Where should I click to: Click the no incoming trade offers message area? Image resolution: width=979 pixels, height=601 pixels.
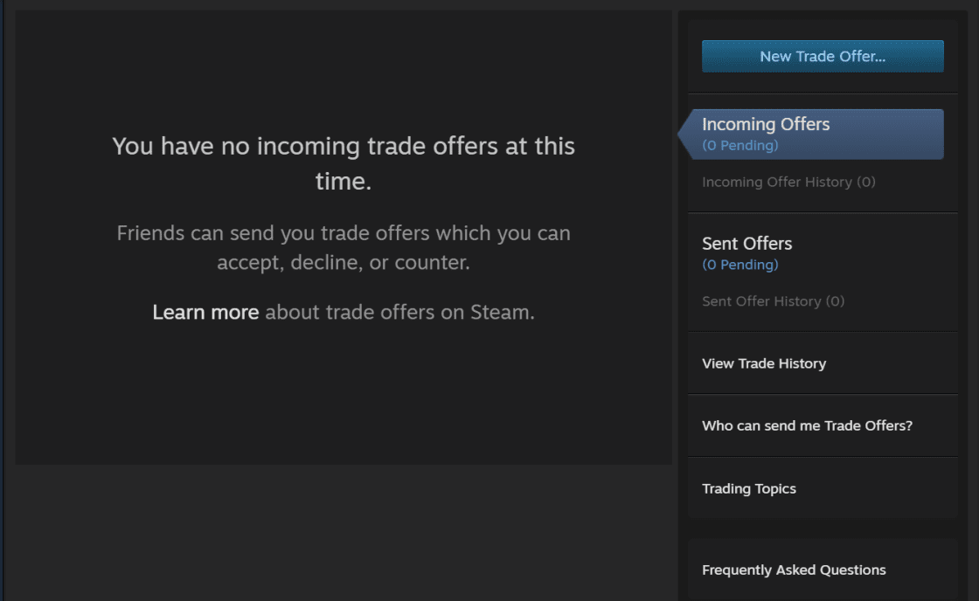coord(343,166)
